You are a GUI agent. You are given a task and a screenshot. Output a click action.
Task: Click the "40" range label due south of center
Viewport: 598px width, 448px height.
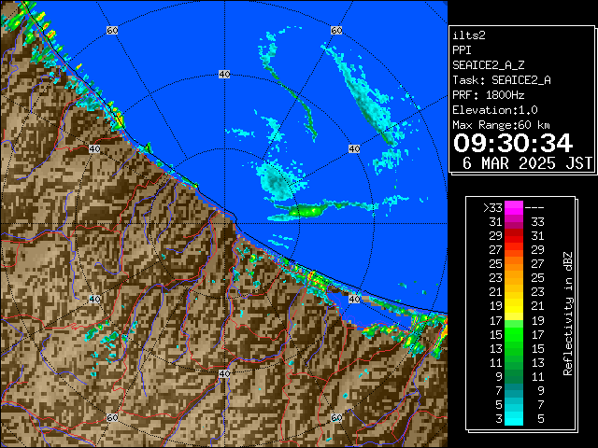pyautogui.click(x=224, y=373)
